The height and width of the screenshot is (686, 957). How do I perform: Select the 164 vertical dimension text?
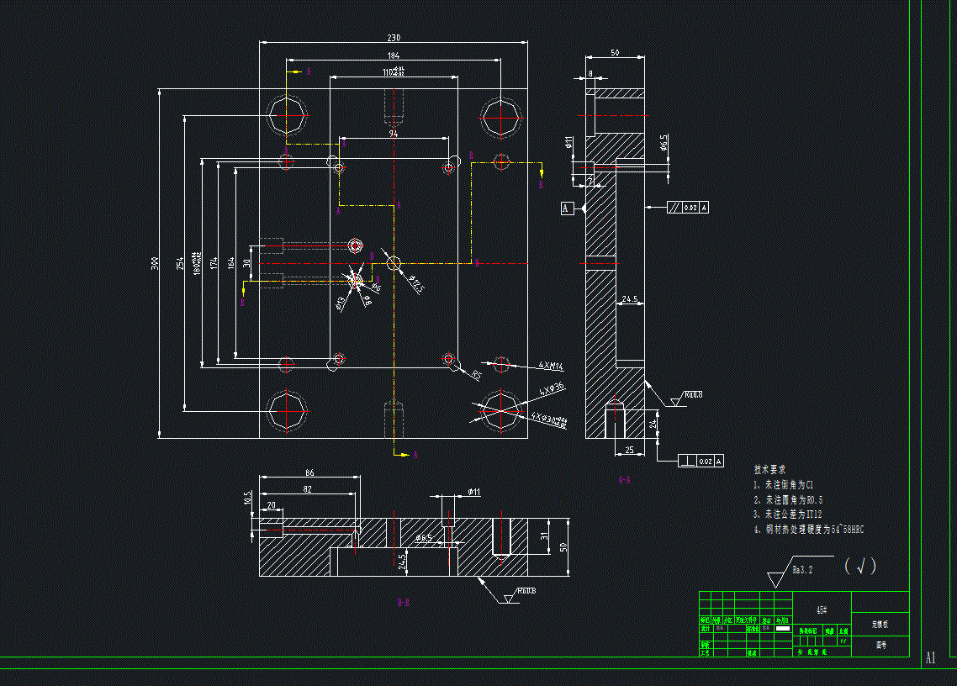pyautogui.click(x=230, y=264)
